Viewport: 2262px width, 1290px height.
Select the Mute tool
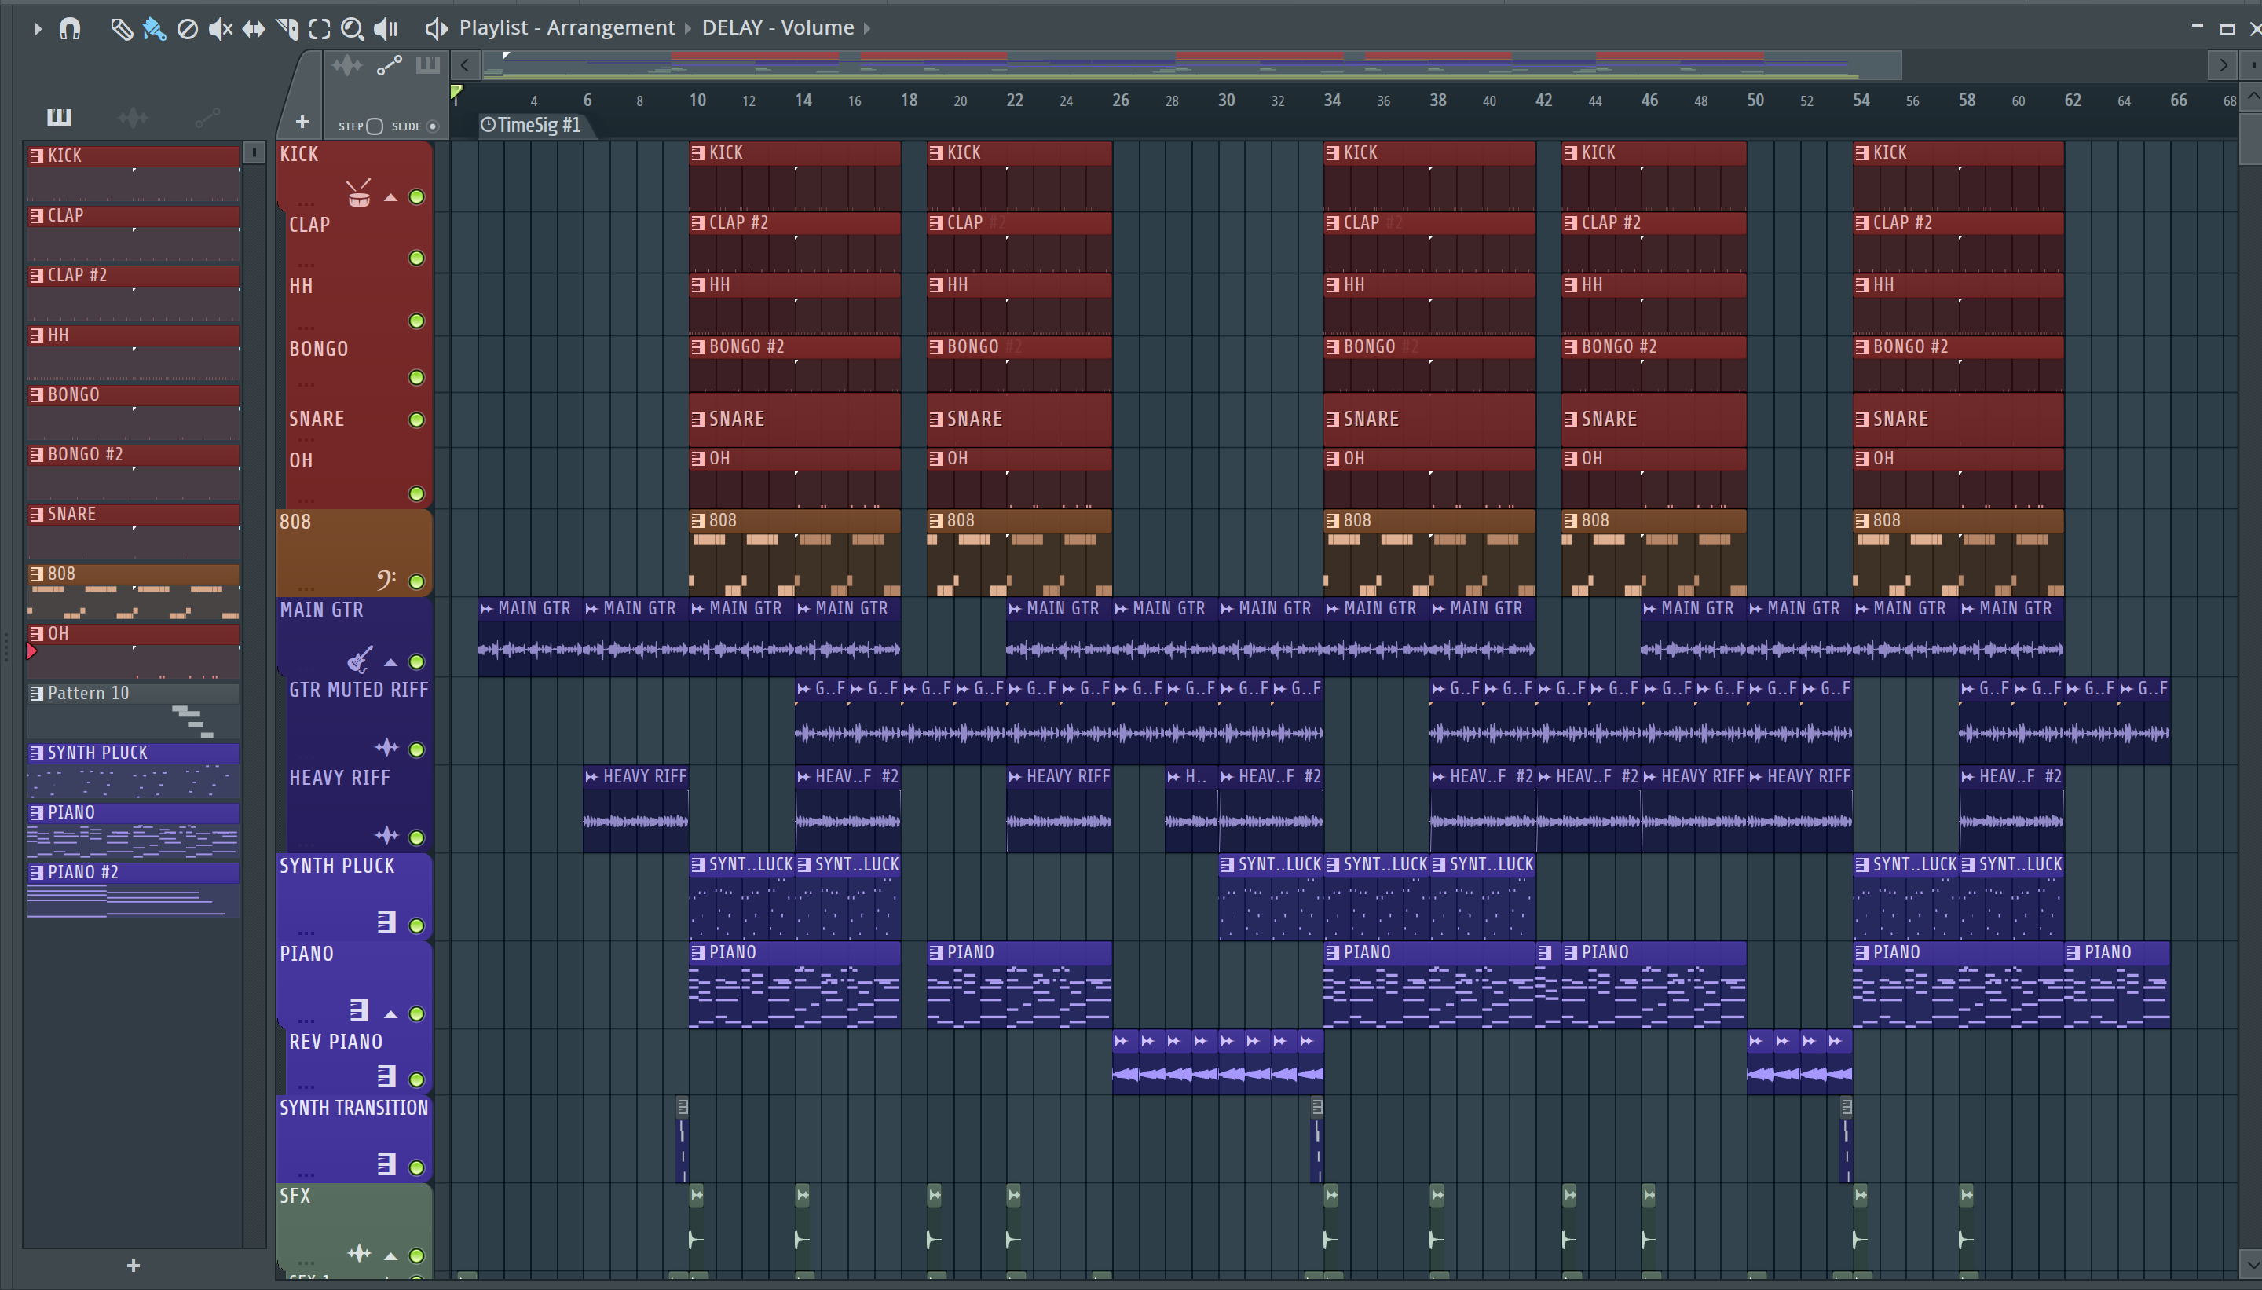221,28
